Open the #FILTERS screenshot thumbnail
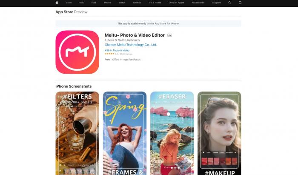Screen dimensions: 298x175 77,133
